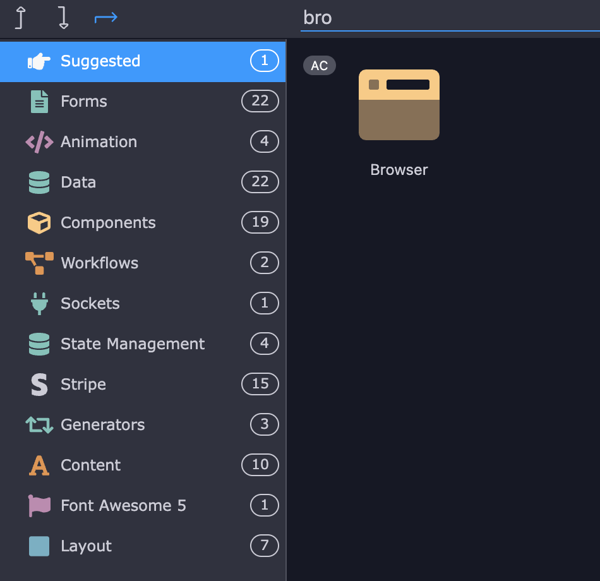The image size is (600, 581).
Task: Click the Generators loop arrows icon
Action: 39,425
